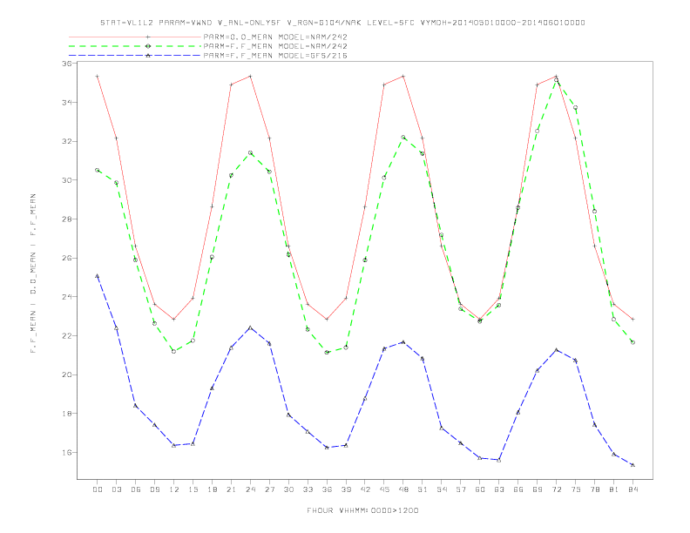Click the blue GFS triangle marker at hour 84
This screenshot has height=533, width=690.
632,465
